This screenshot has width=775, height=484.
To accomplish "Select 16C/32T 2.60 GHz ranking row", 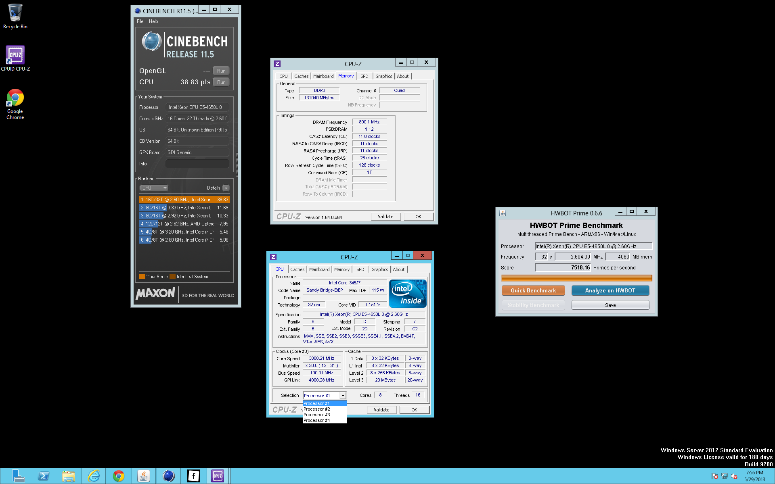I will point(184,200).
